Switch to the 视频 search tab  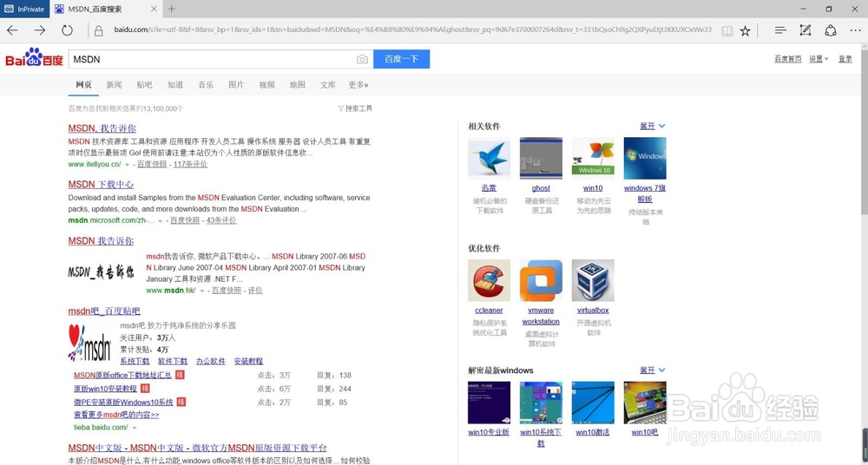(266, 85)
